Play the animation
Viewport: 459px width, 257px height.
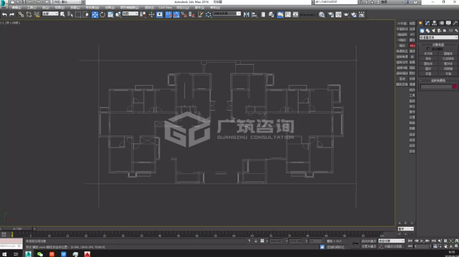[x=422, y=241]
